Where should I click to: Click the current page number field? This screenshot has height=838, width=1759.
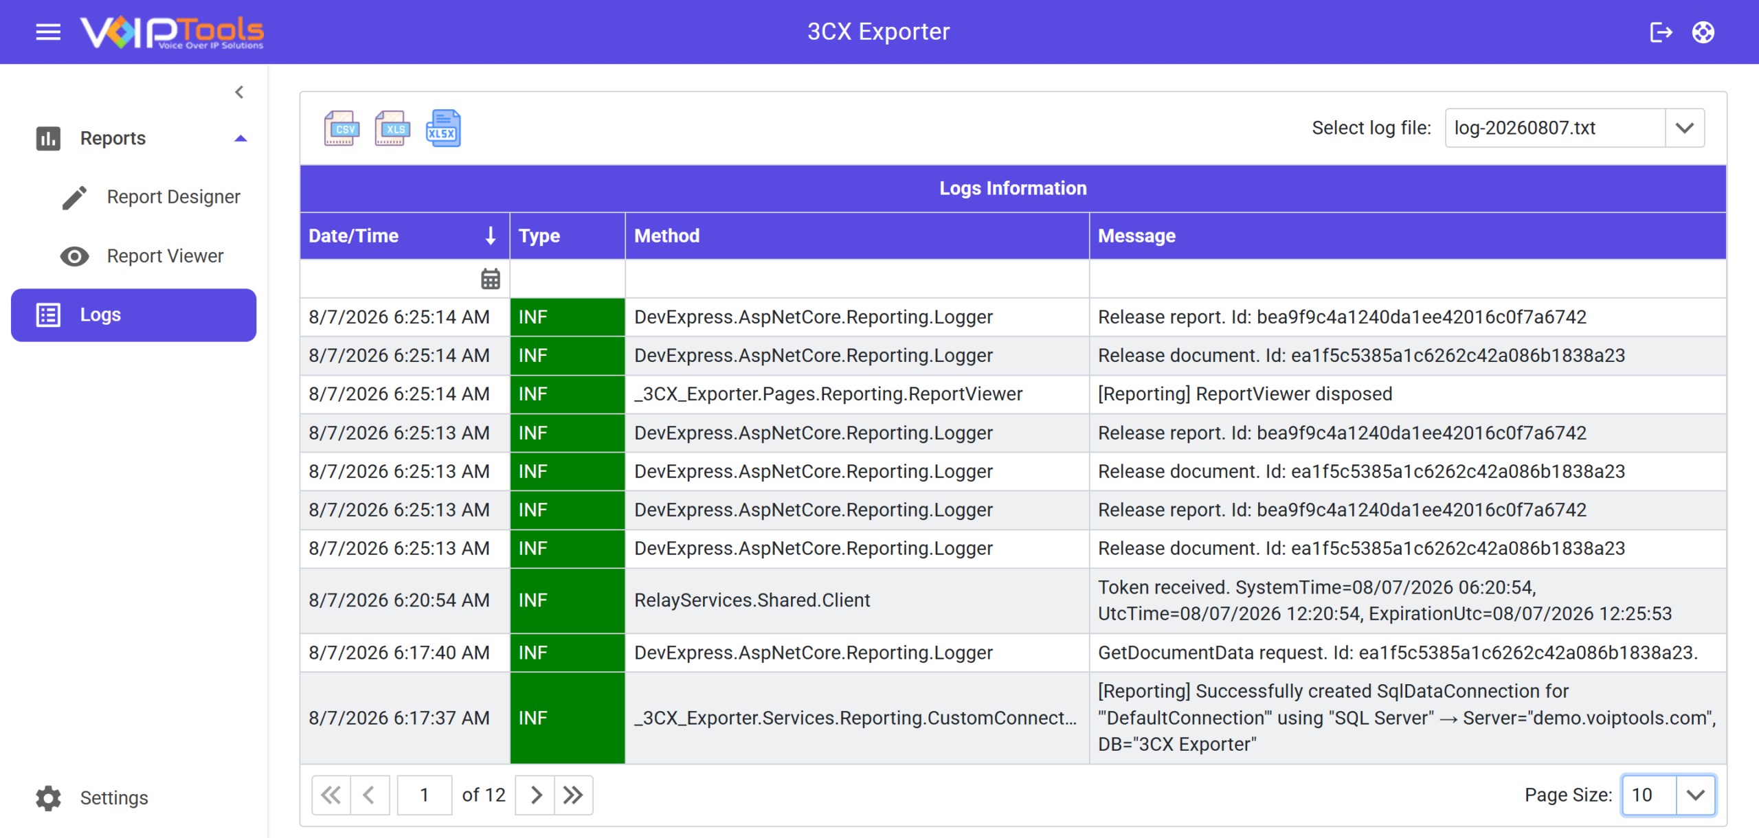[425, 795]
